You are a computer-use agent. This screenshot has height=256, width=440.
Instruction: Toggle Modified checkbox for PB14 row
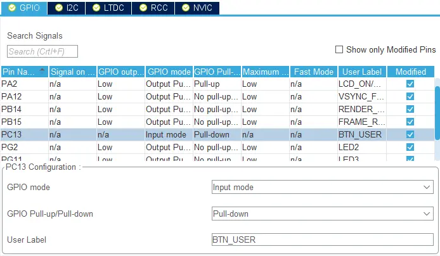pyautogui.click(x=410, y=109)
